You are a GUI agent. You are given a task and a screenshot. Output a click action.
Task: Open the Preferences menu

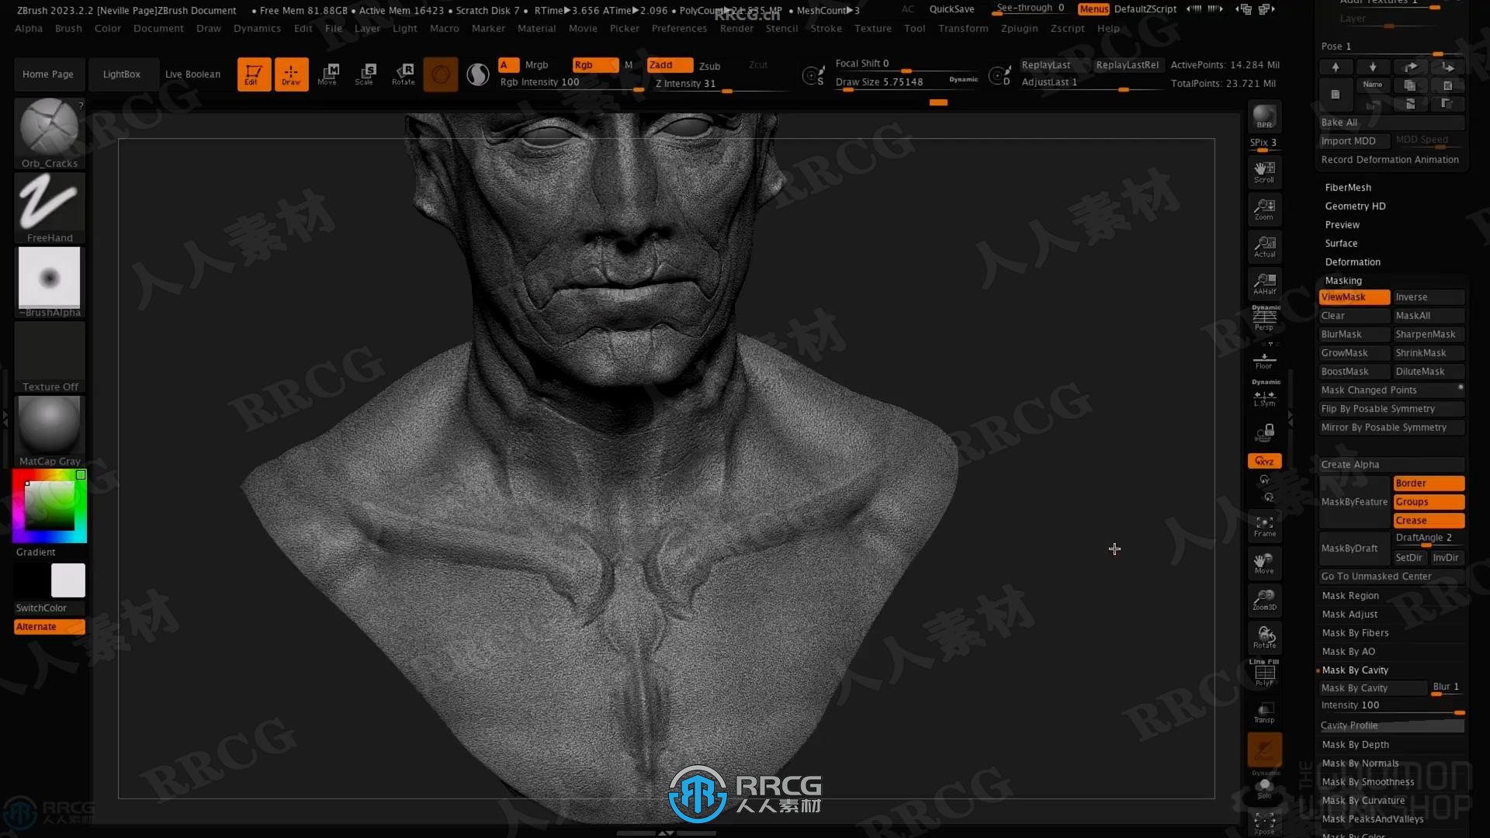(x=679, y=29)
